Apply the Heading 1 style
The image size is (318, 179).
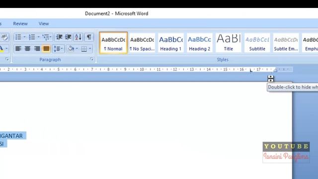171,43
